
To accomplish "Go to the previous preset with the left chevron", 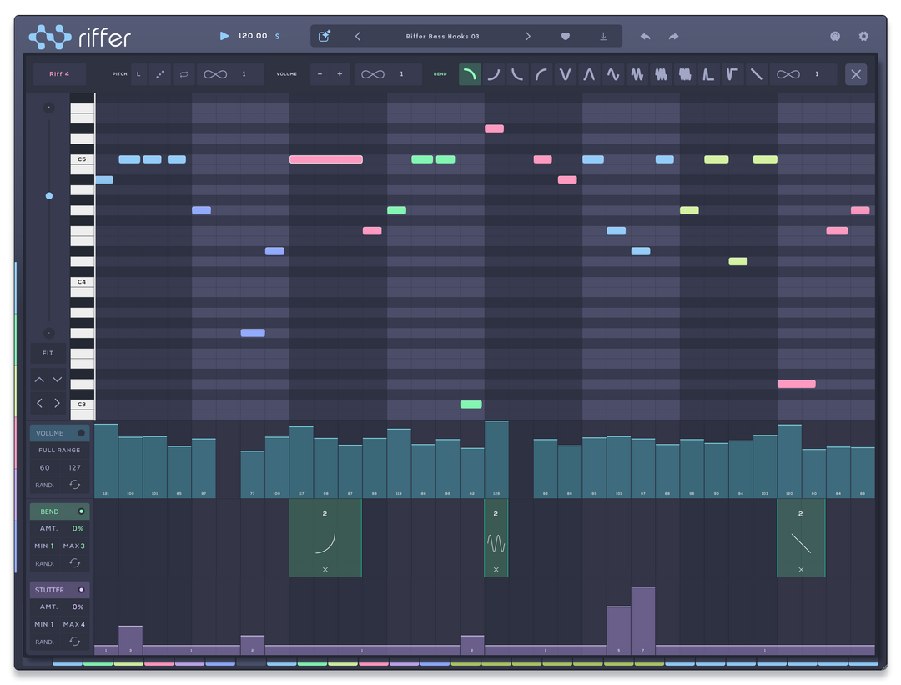I will tap(358, 36).
